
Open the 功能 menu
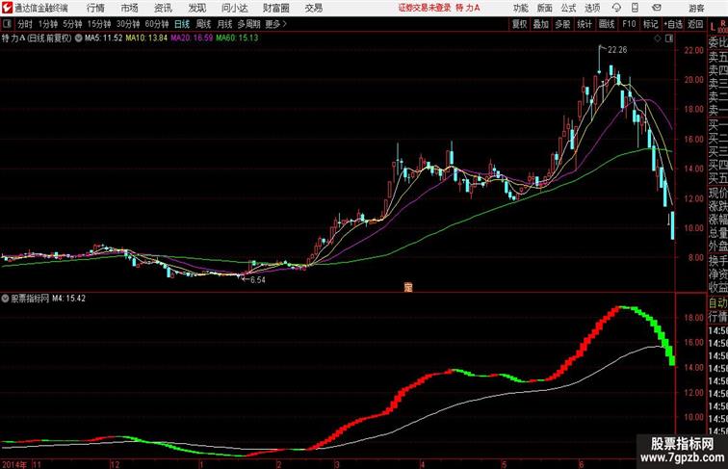[x=520, y=8]
